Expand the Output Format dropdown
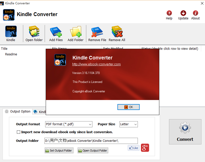Image resolution: width=205 pixels, height=162 pixels. (69, 124)
